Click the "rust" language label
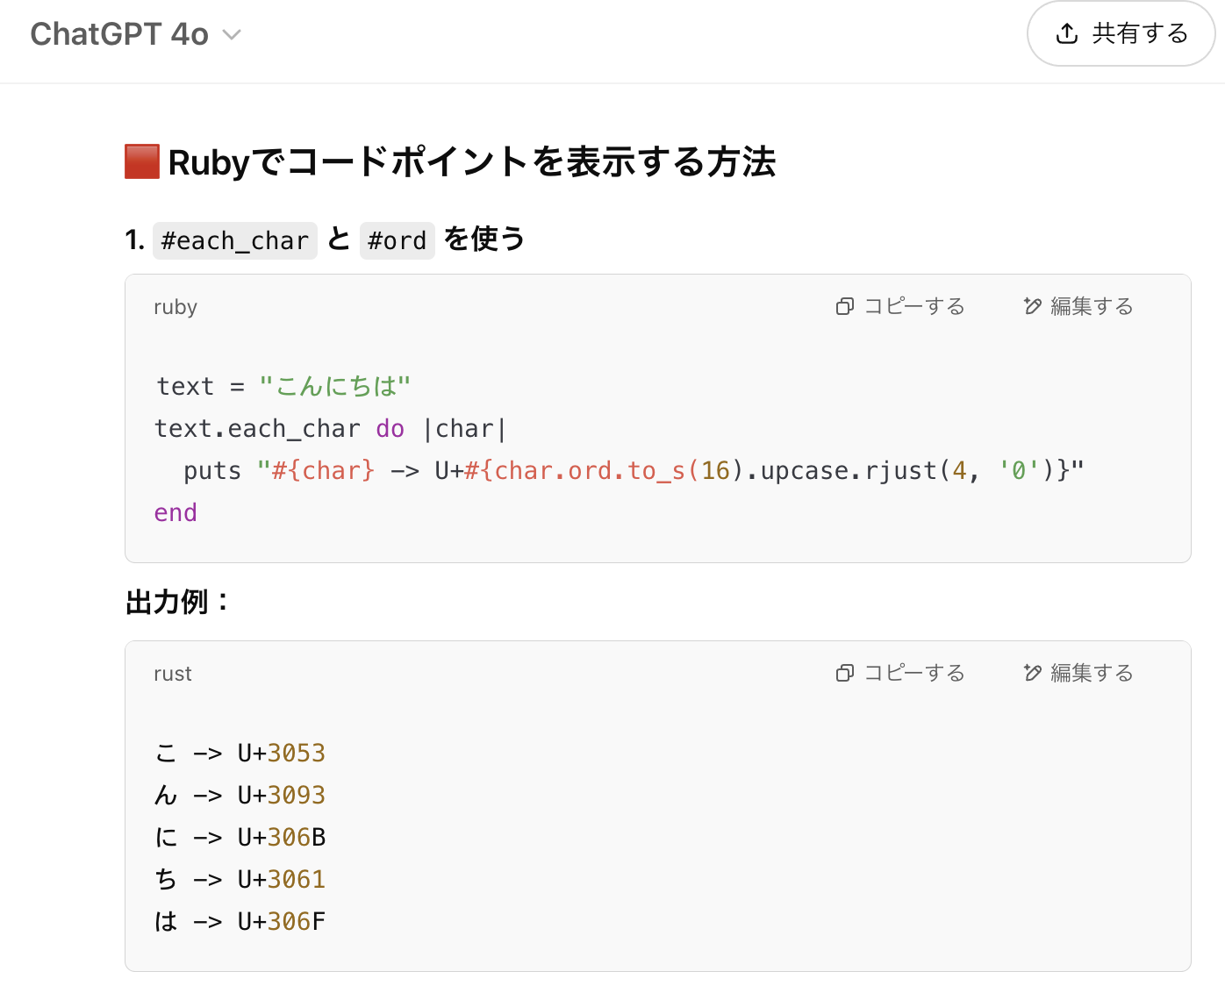The image size is (1225, 986). pyautogui.click(x=173, y=674)
